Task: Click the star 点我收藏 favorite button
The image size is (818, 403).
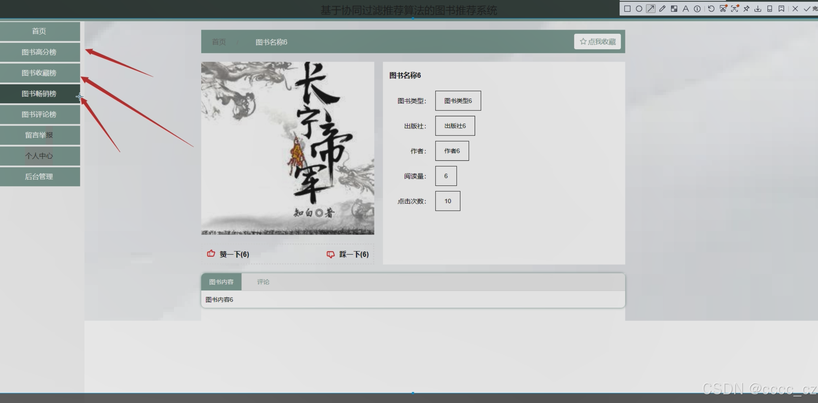Action: pyautogui.click(x=597, y=42)
